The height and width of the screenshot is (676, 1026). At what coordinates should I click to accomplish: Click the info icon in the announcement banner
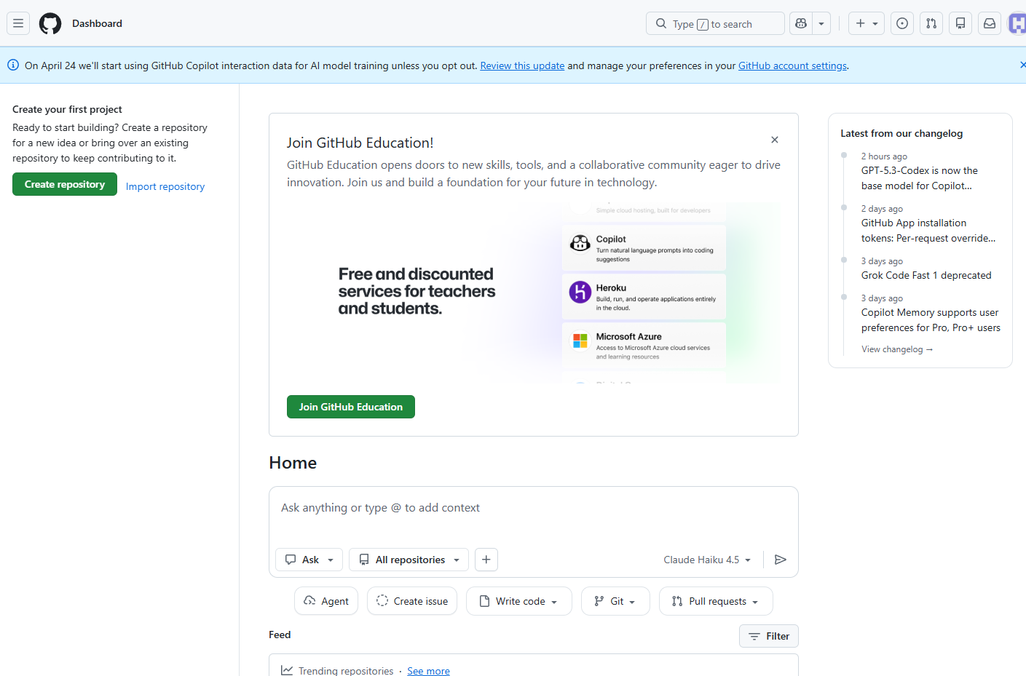13,65
